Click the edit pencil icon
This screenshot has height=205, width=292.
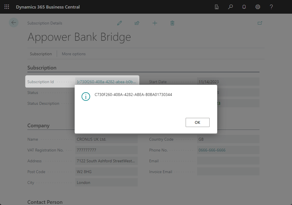(x=119, y=23)
